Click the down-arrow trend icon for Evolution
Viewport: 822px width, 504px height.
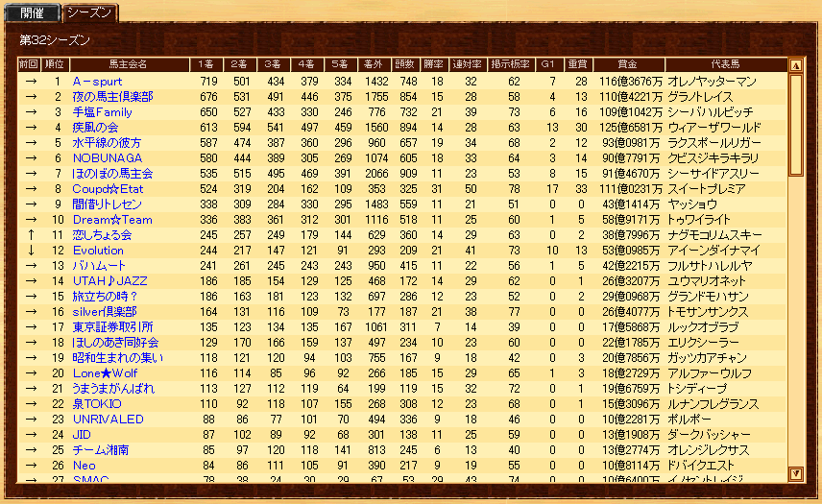point(30,251)
